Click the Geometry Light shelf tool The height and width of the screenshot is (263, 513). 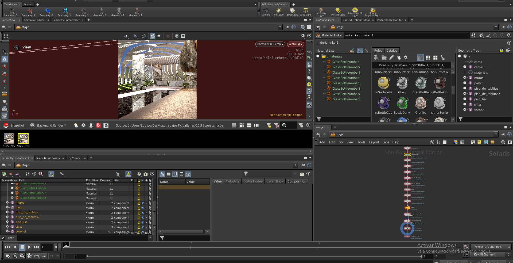point(321,12)
